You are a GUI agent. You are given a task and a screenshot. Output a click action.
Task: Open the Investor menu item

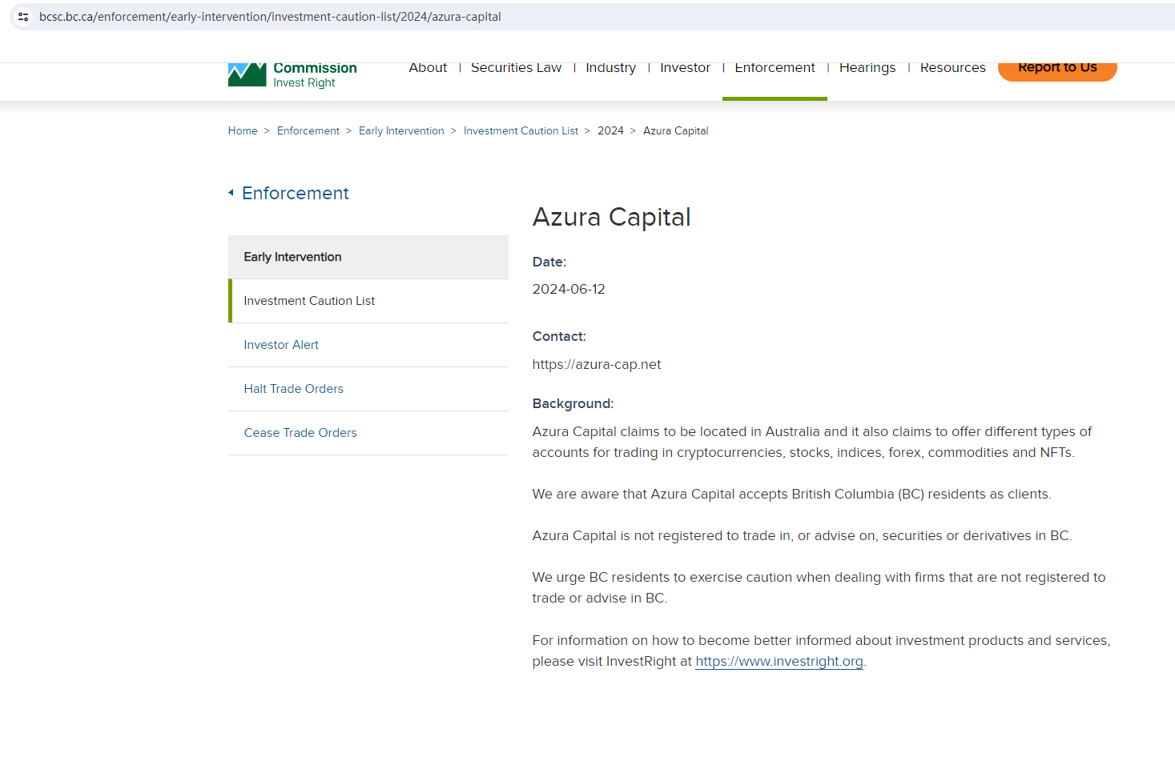pyautogui.click(x=685, y=68)
